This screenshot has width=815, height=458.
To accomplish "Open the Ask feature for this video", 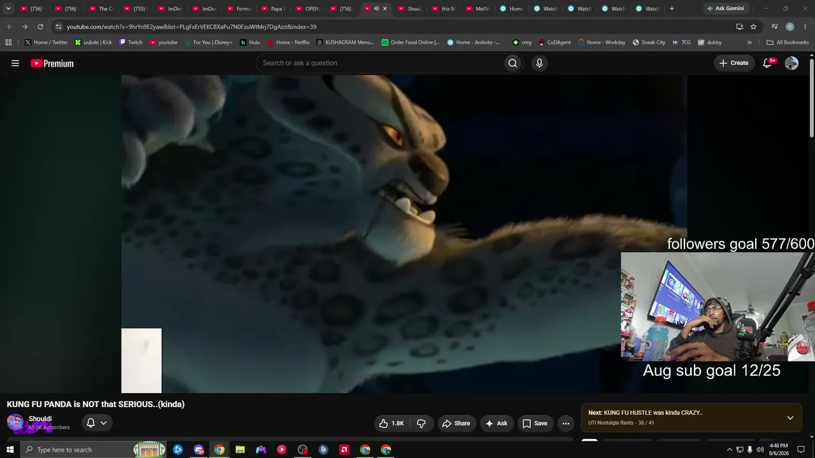I will click(497, 424).
